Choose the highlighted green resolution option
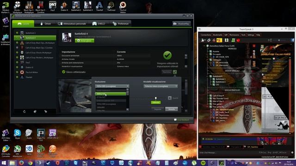296x166 pixels. (x=111, y=94)
